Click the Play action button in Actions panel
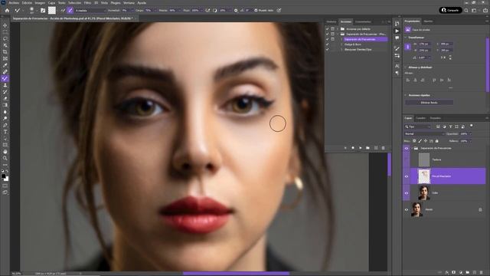 coord(361,148)
